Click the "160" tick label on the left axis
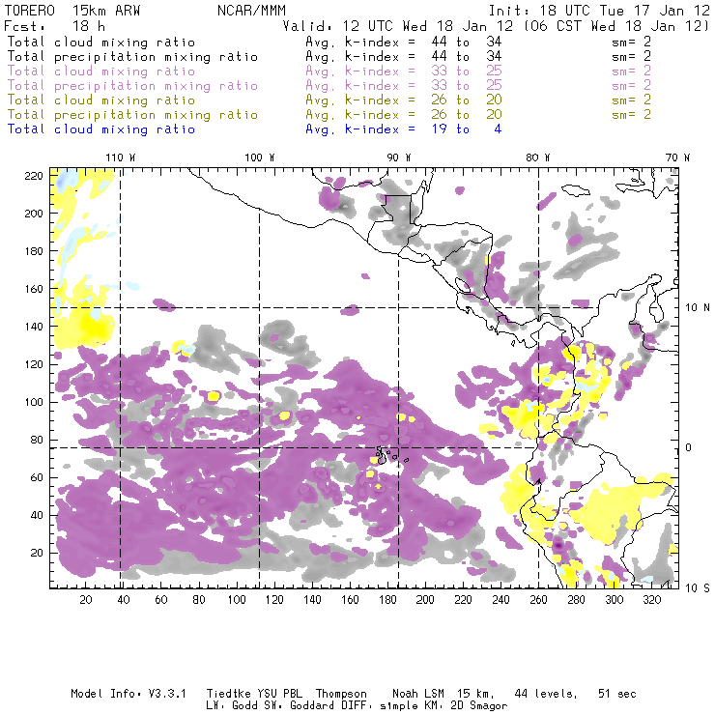 click(x=34, y=289)
